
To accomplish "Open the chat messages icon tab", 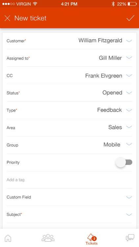I will click(130, 238).
